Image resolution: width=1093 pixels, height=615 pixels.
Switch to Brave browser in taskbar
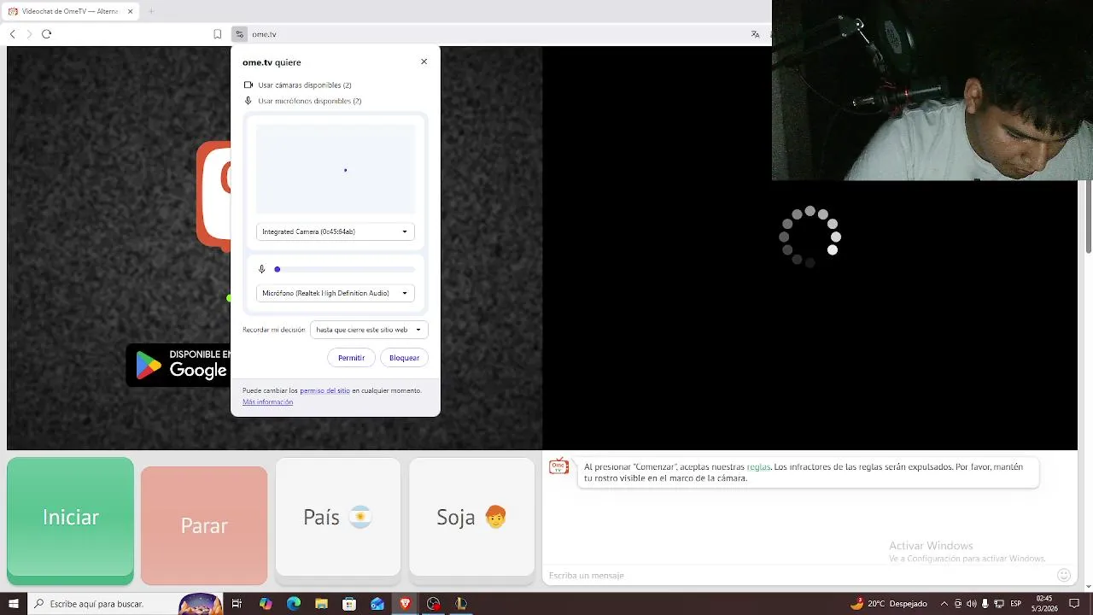click(x=405, y=604)
